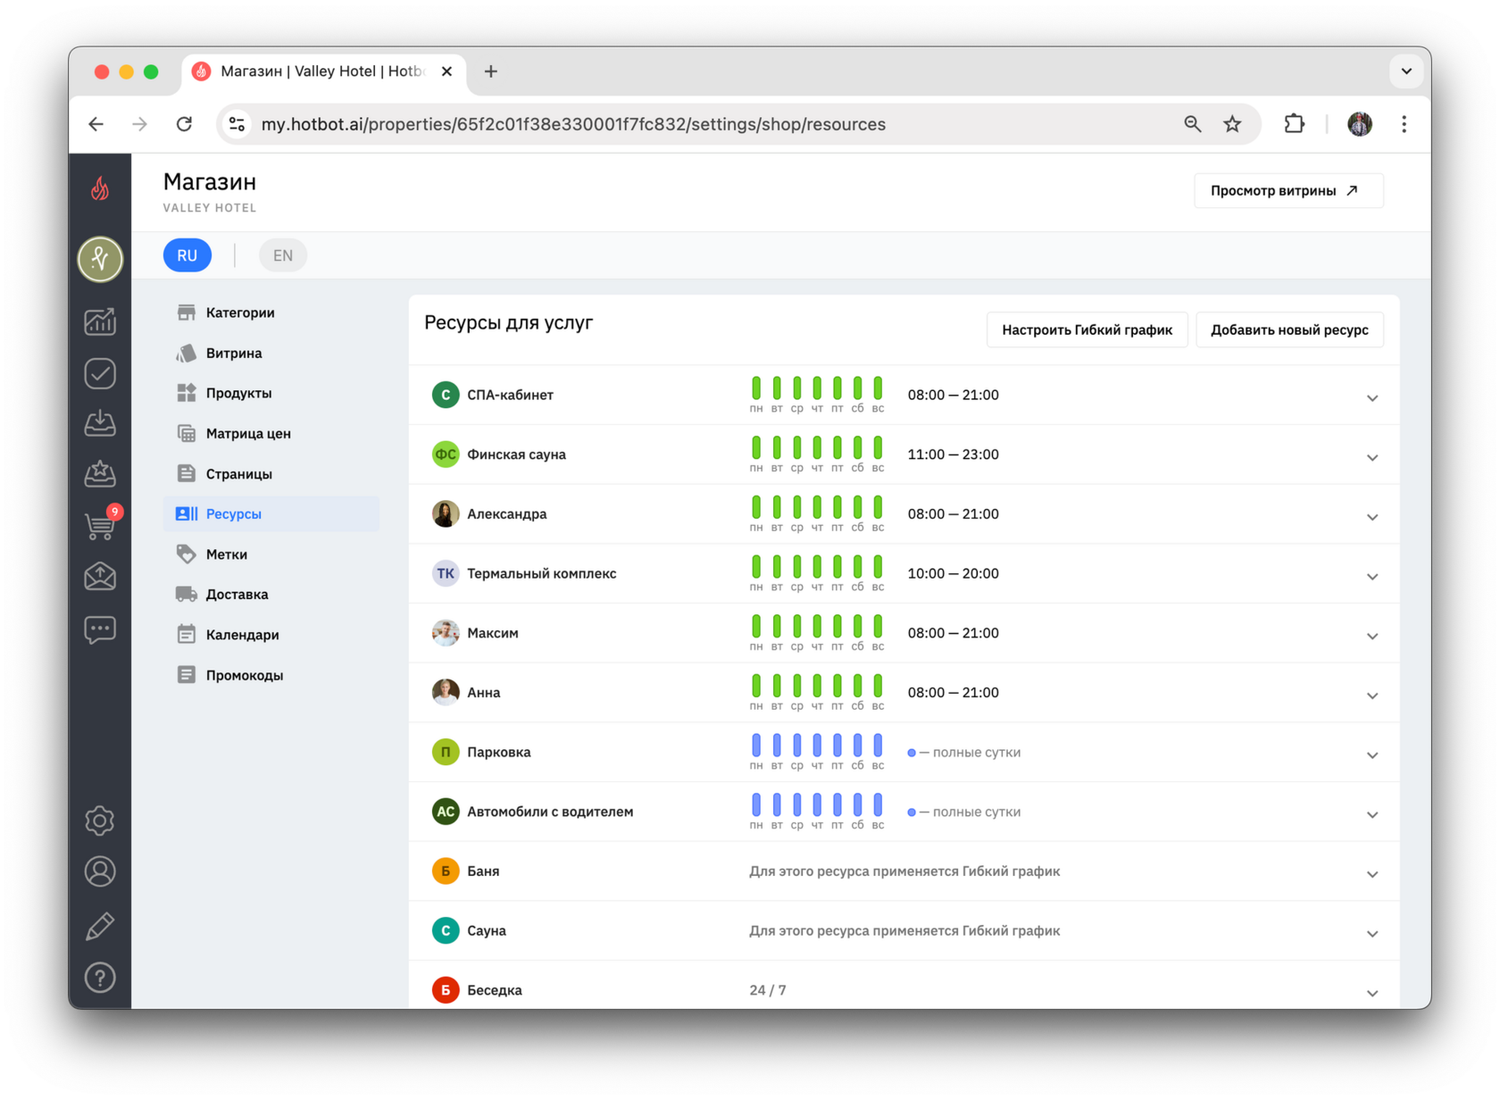Open Chrome profile avatar
1500x1100 pixels.
[1360, 124]
